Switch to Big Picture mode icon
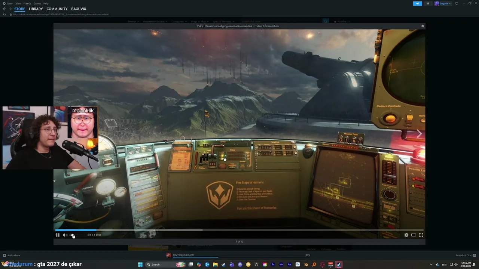 tap(457, 3)
